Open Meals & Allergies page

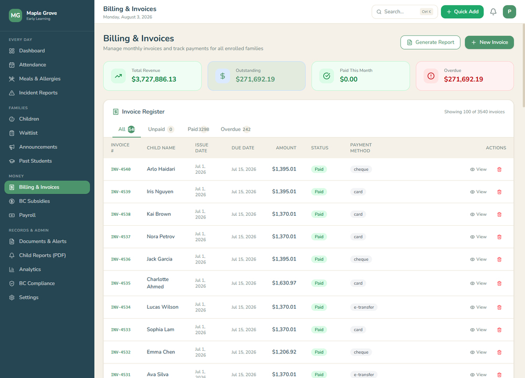tap(47, 79)
